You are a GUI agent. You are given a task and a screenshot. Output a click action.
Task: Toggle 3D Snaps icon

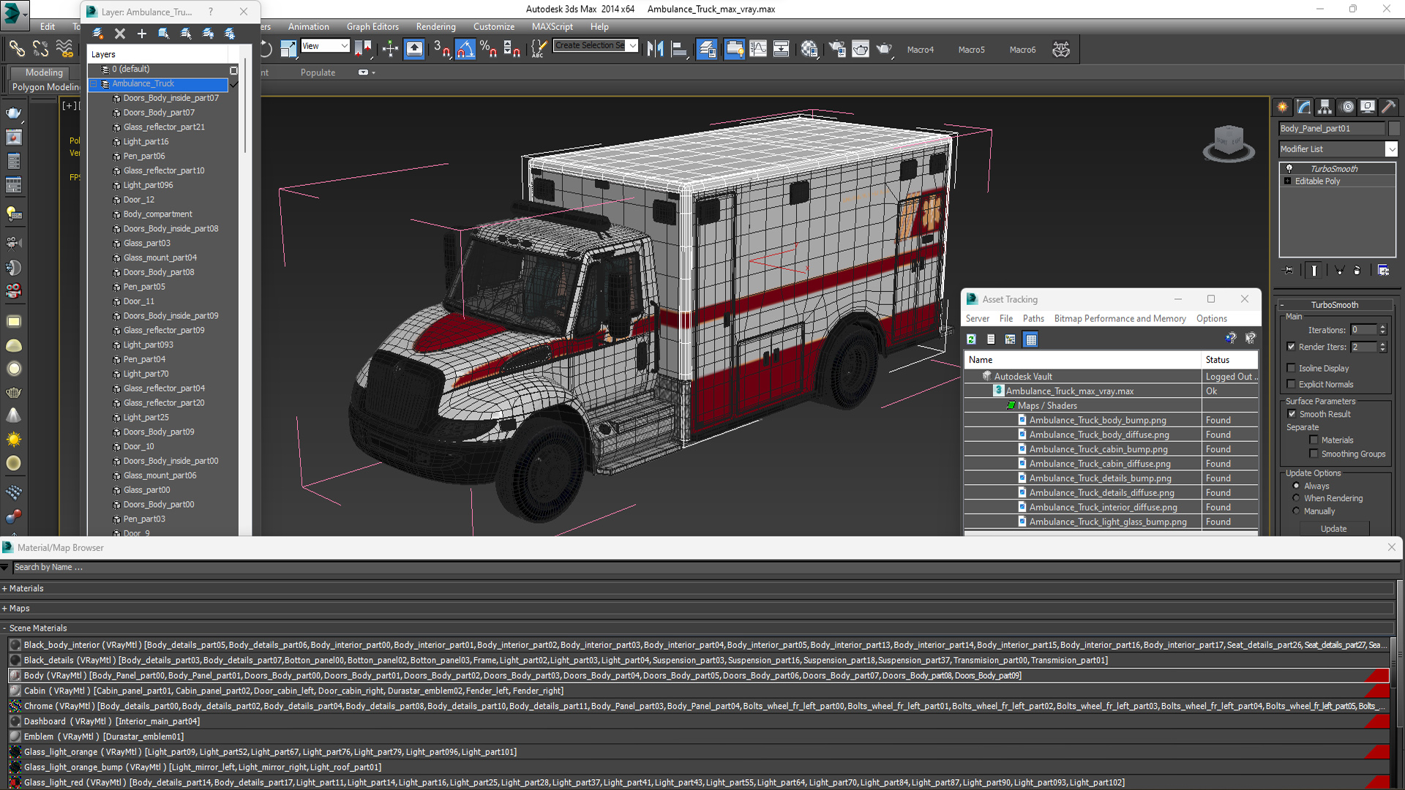[441, 49]
